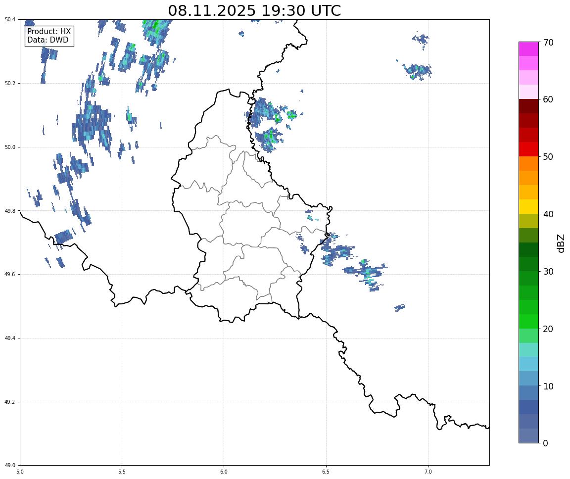Click the orange swatch just below 50
570x479 pixels.
tap(528, 164)
